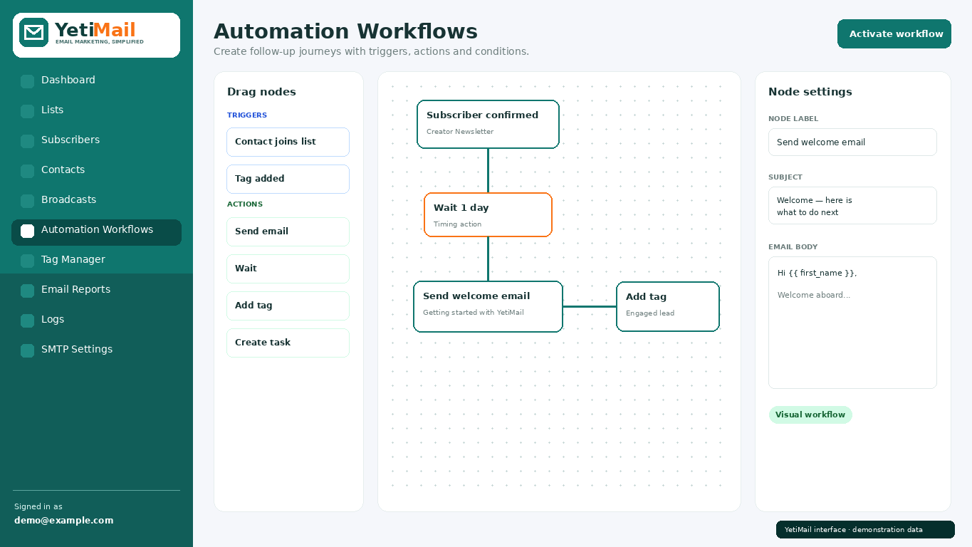
Task: Click the Automation Workflows page heading
Action: [345, 31]
